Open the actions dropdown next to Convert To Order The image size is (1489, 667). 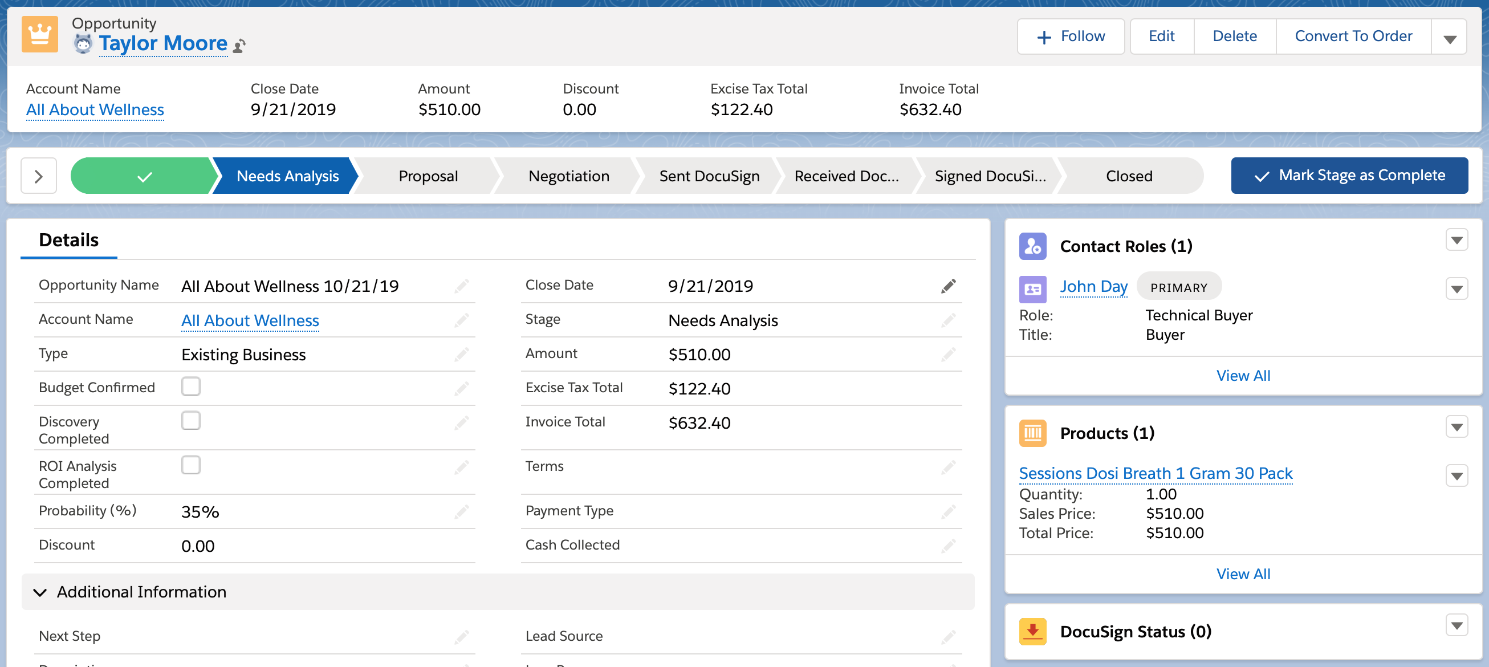(x=1449, y=38)
